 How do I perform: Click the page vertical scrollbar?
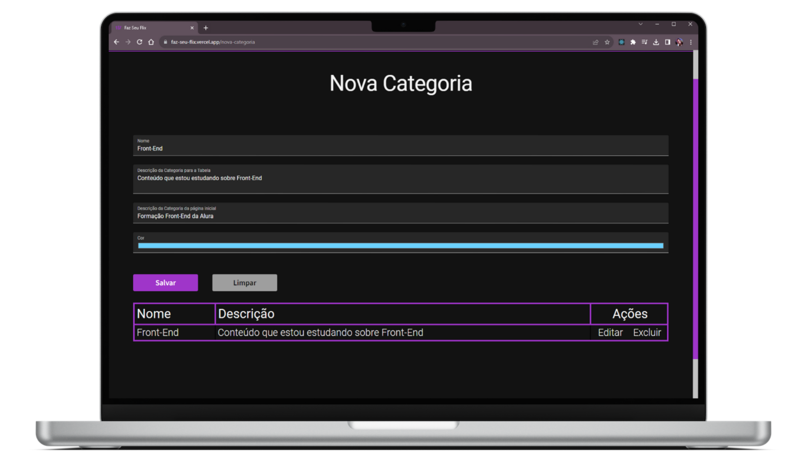696,219
